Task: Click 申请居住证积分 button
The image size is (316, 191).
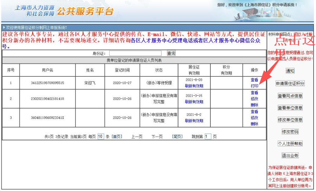Action: point(290,83)
